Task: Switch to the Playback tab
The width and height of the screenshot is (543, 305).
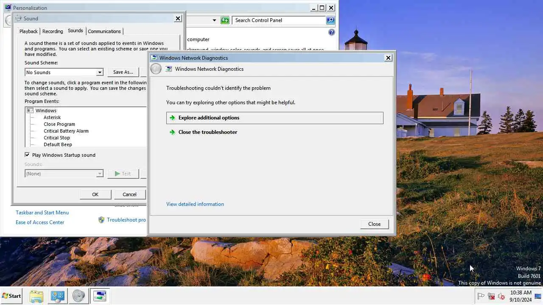Action: (x=28, y=31)
